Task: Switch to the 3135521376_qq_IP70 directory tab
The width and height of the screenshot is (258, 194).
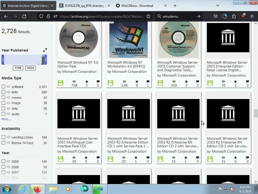Action: 84,6
